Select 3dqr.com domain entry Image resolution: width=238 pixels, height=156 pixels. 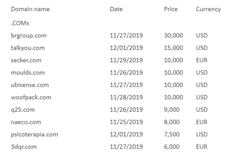(x=24, y=147)
